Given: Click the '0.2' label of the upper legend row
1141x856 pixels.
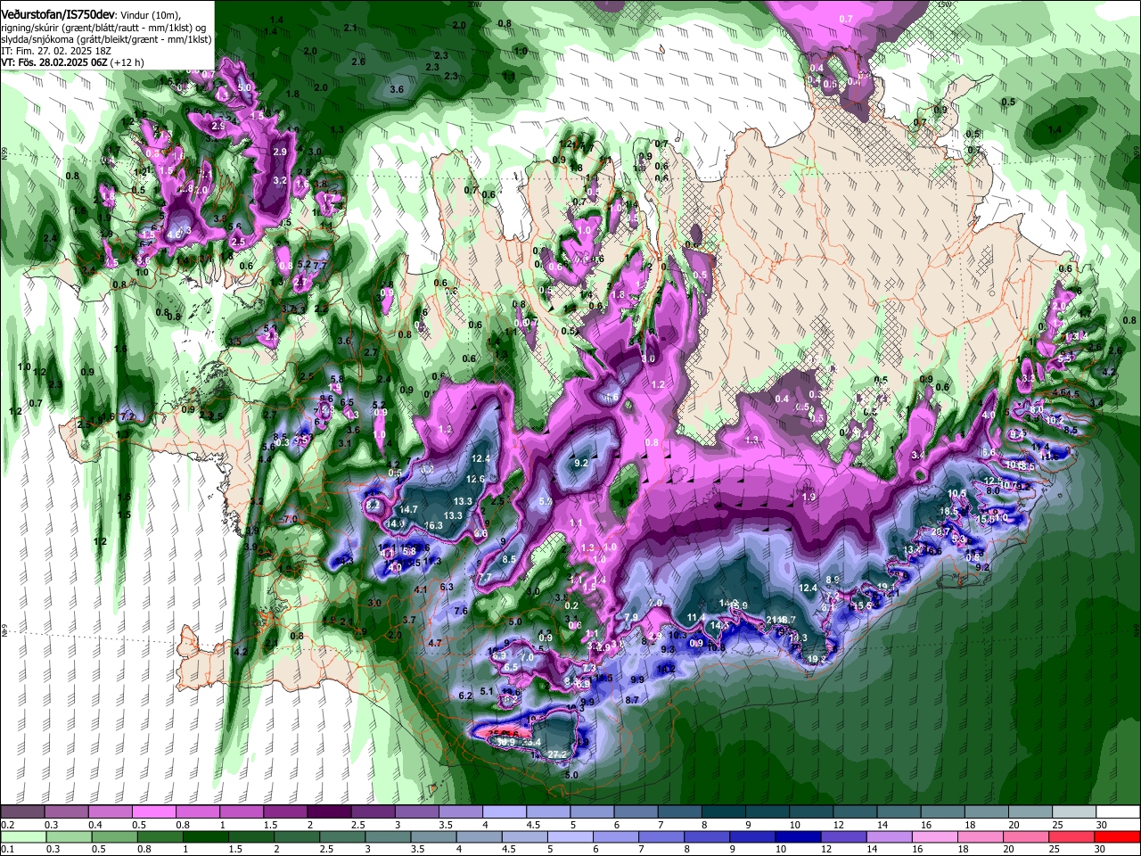Looking at the screenshot, I should tap(8, 825).
